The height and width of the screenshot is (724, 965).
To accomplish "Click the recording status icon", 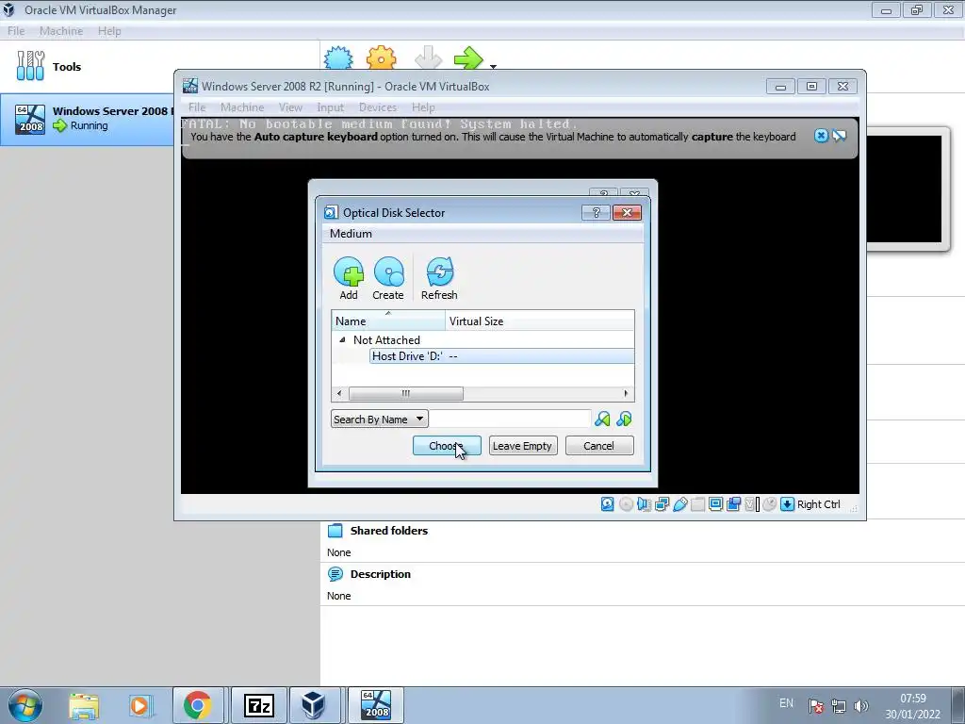I will (x=733, y=504).
